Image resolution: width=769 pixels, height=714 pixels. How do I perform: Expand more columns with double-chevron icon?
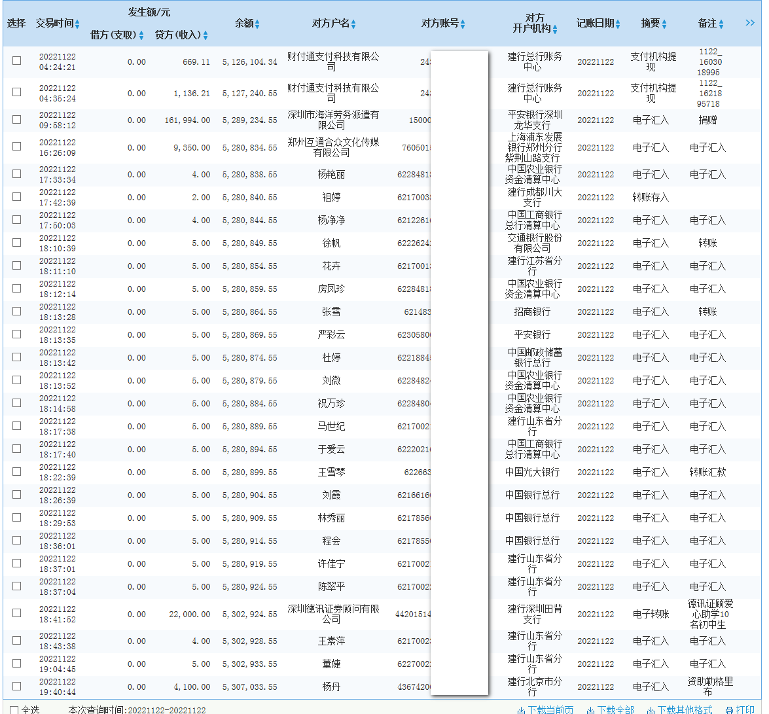pyautogui.click(x=750, y=22)
